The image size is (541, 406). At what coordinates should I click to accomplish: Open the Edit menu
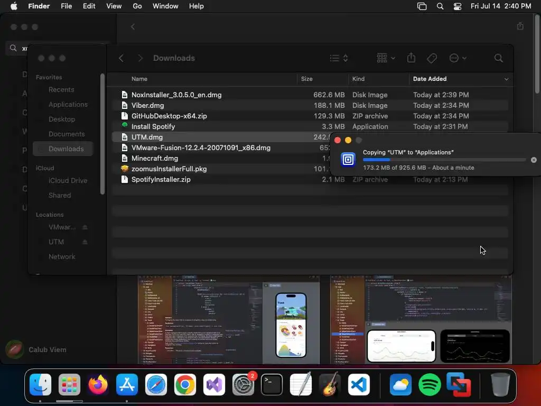pyautogui.click(x=89, y=6)
